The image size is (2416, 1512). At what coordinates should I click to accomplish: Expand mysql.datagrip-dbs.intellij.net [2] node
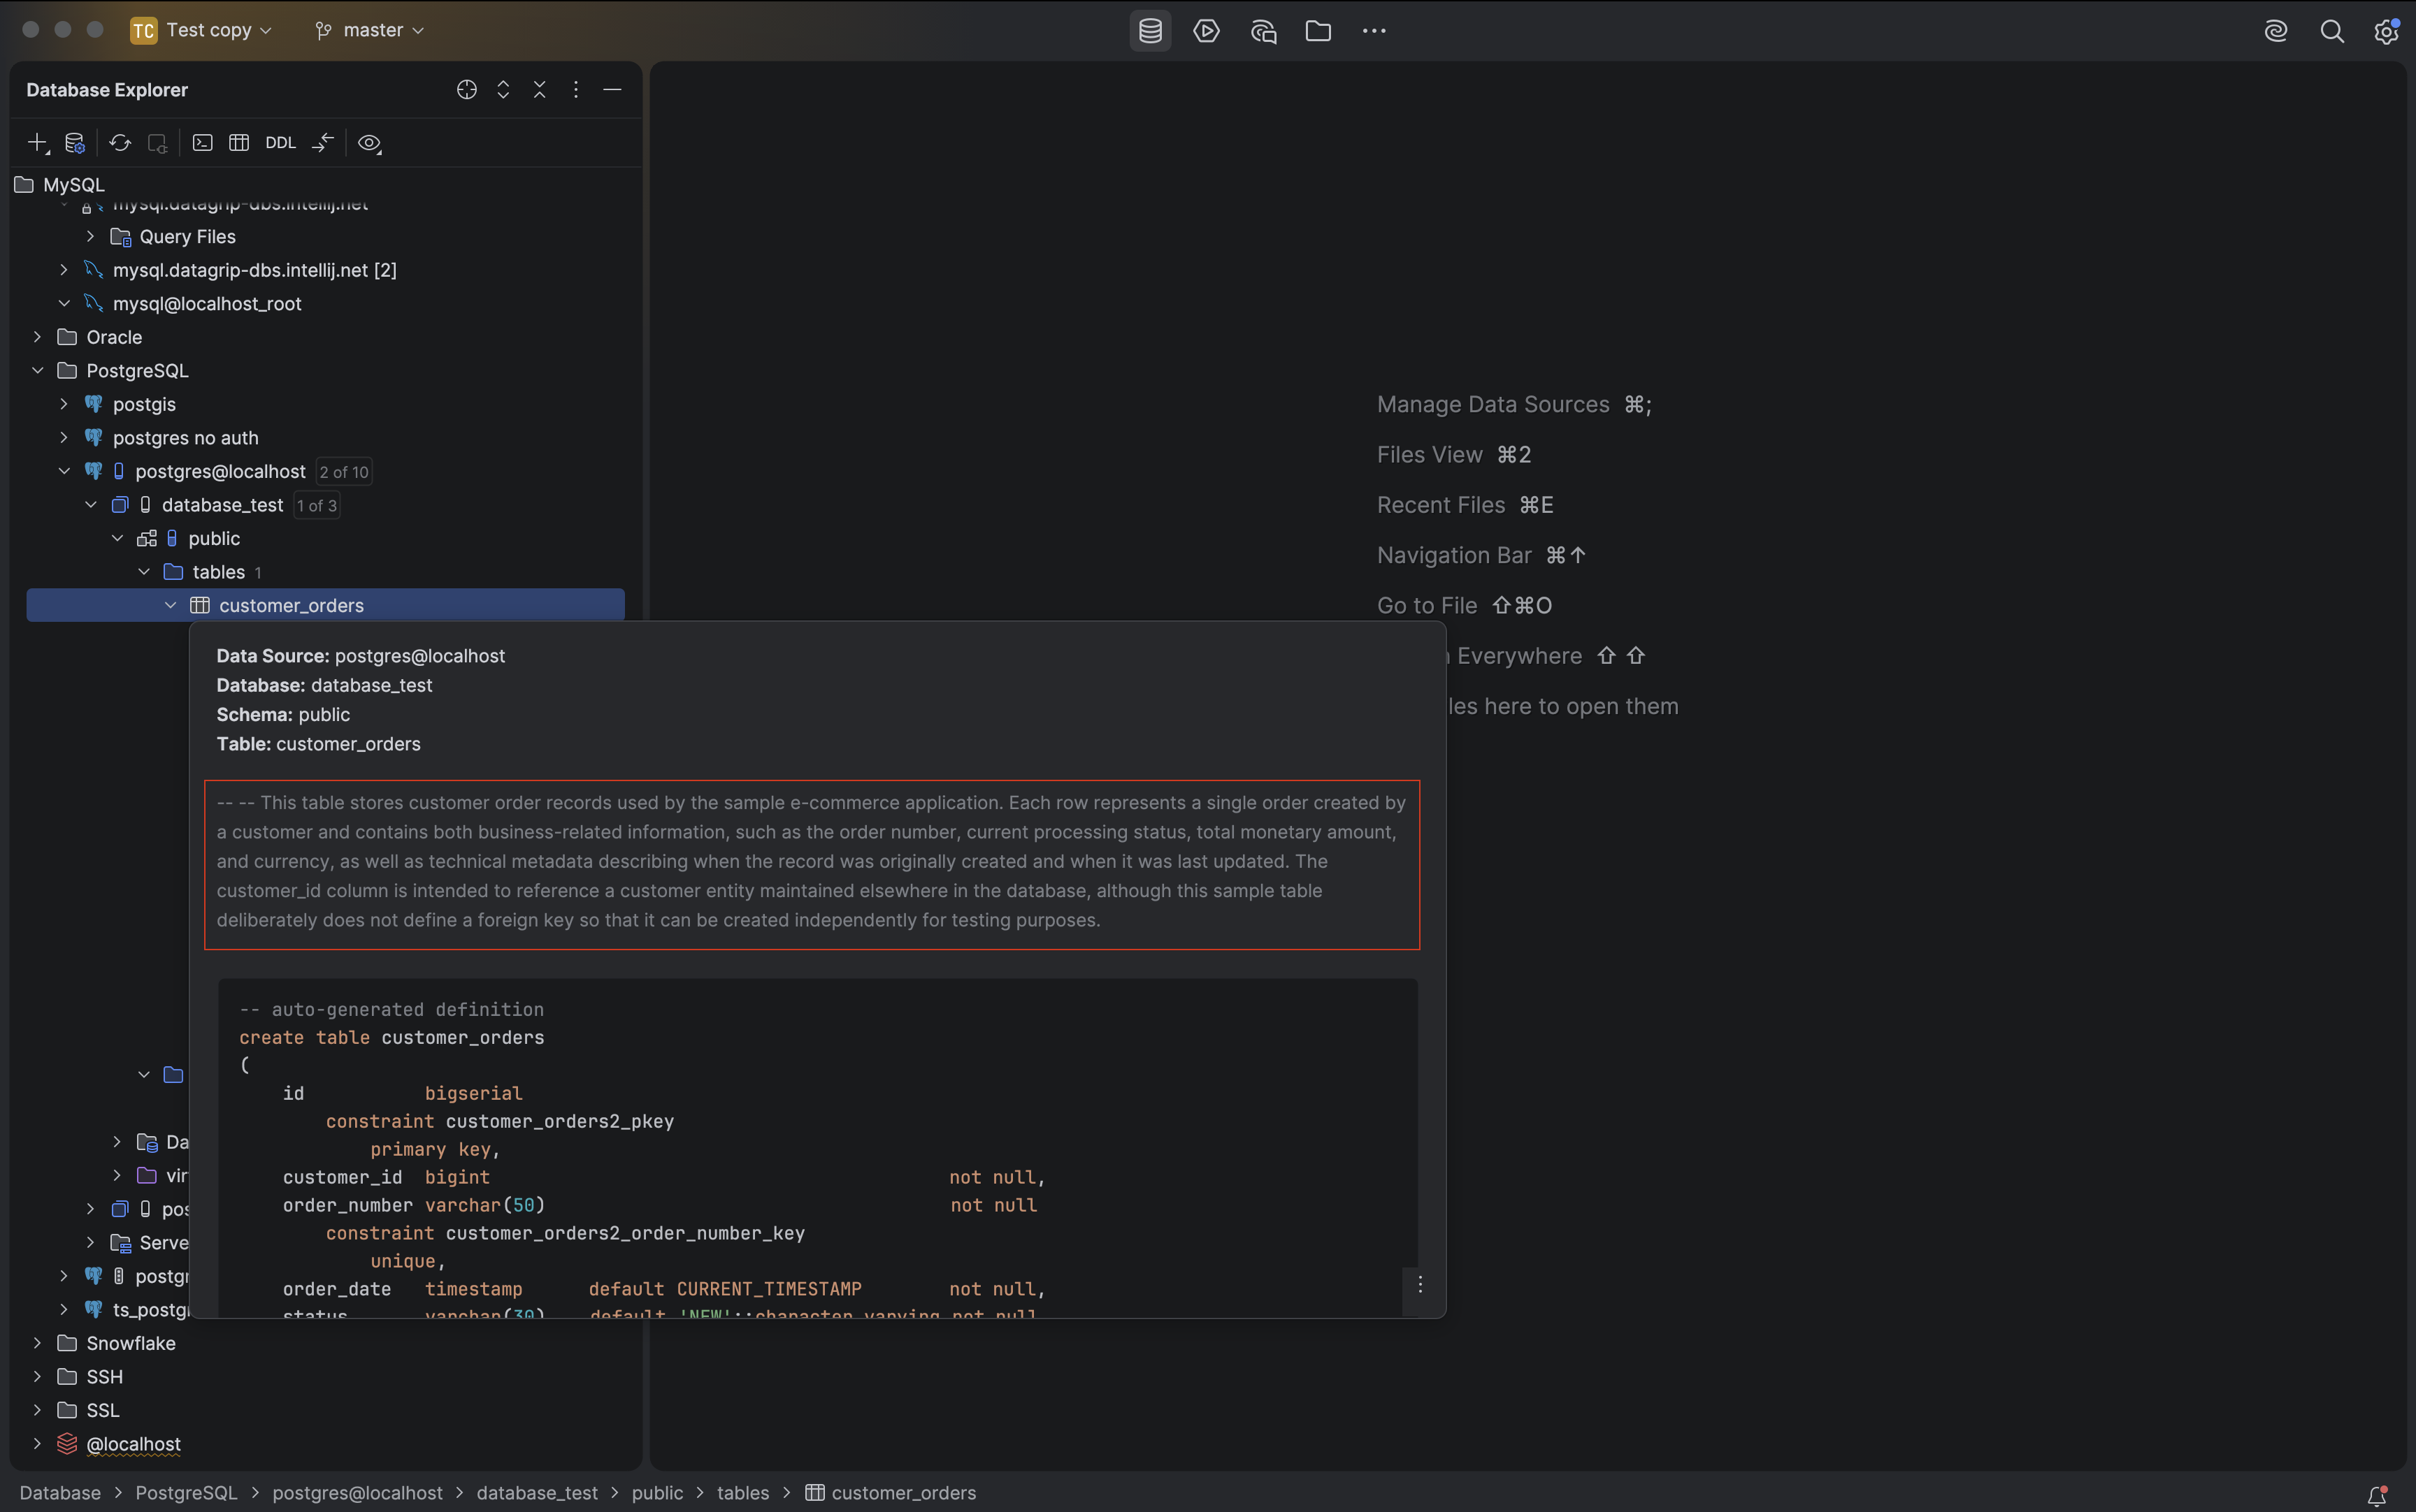coord(64,270)
